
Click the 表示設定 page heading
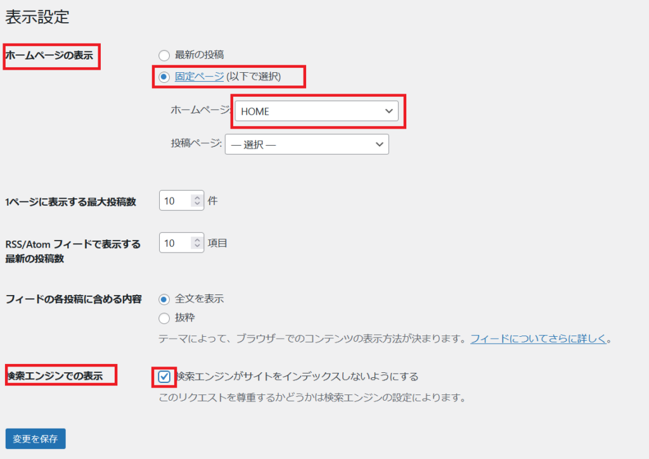(x=37, y=17)
